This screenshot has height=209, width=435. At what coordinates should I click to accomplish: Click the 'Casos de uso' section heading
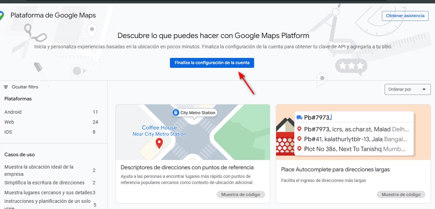point(20,155)
